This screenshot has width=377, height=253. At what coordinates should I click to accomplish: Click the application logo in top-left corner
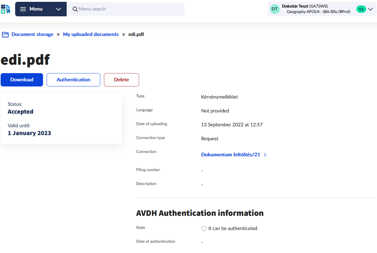coord(5,9)
